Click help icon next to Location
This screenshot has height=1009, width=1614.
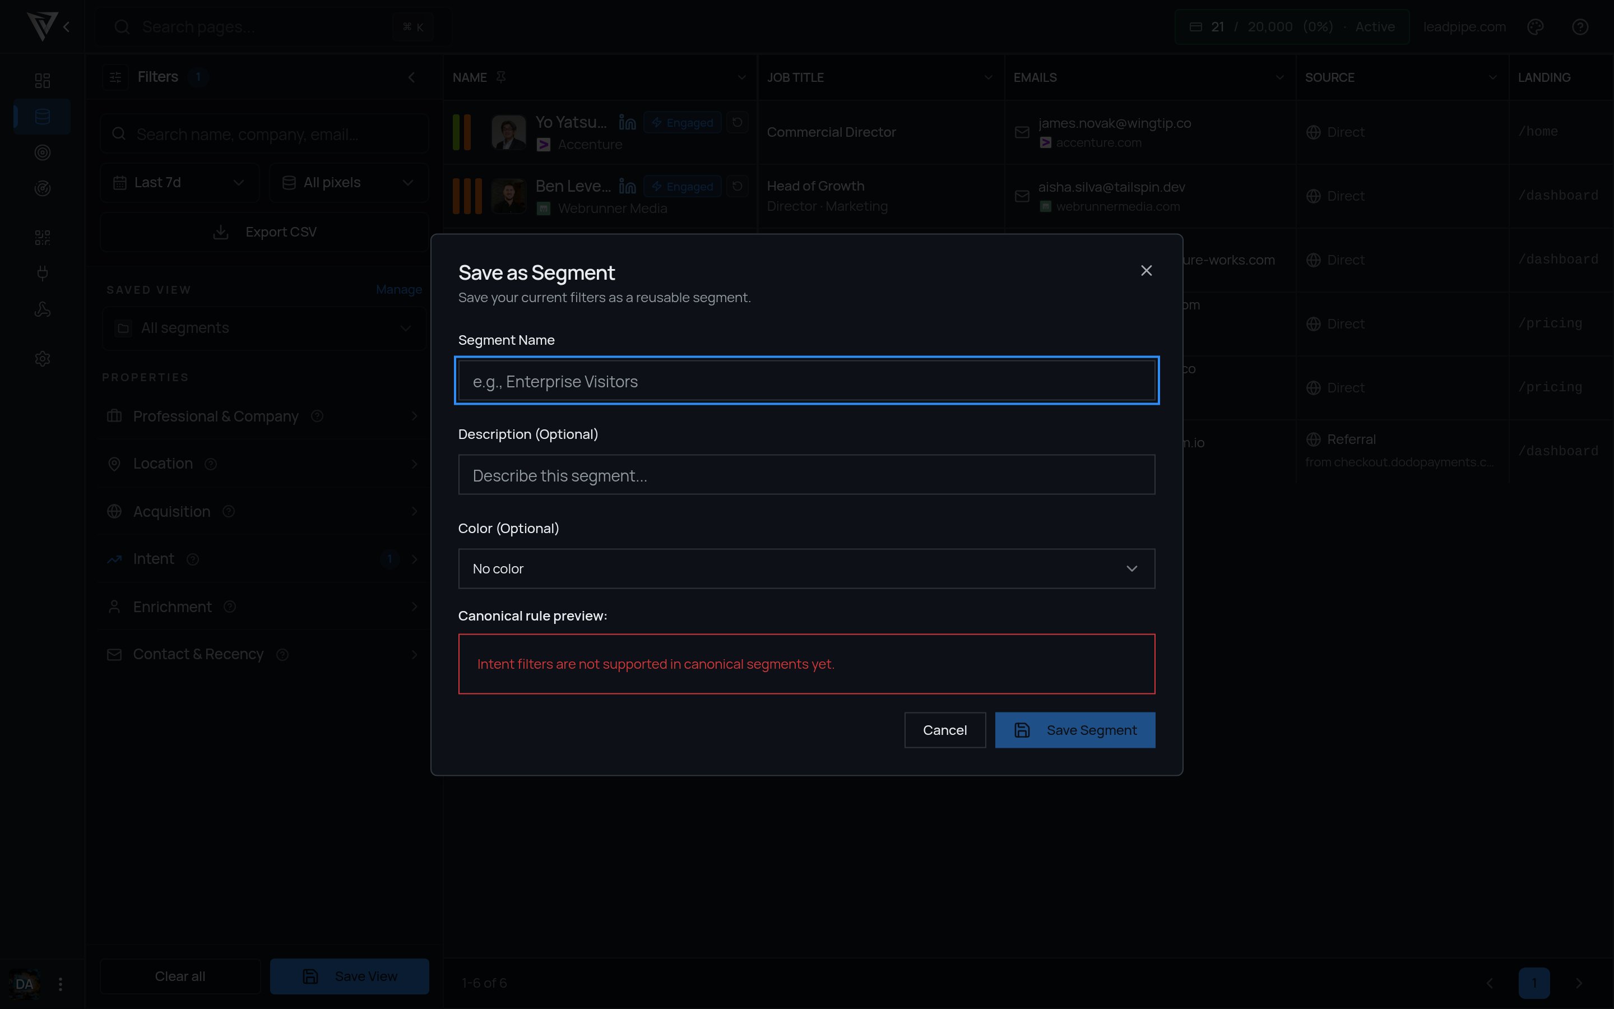tap(211, 464)
